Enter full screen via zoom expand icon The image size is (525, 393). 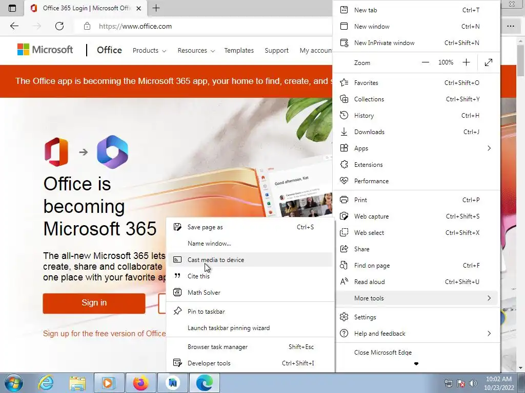(489, 62)
